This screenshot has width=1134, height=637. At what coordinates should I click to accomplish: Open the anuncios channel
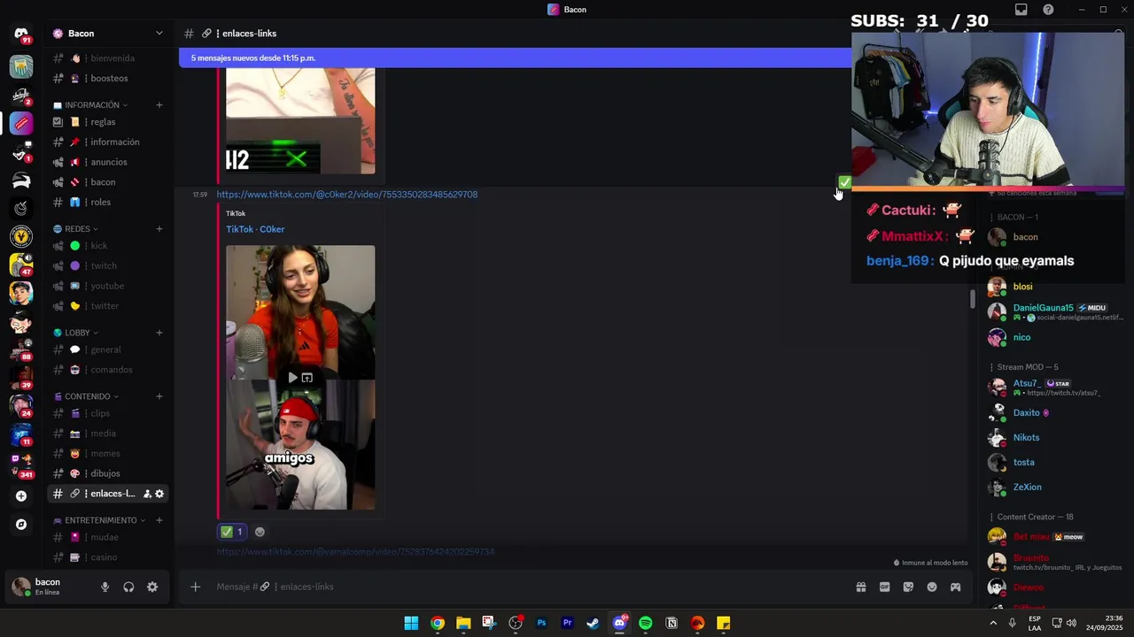pyautogui.click(x=108, y=162)
